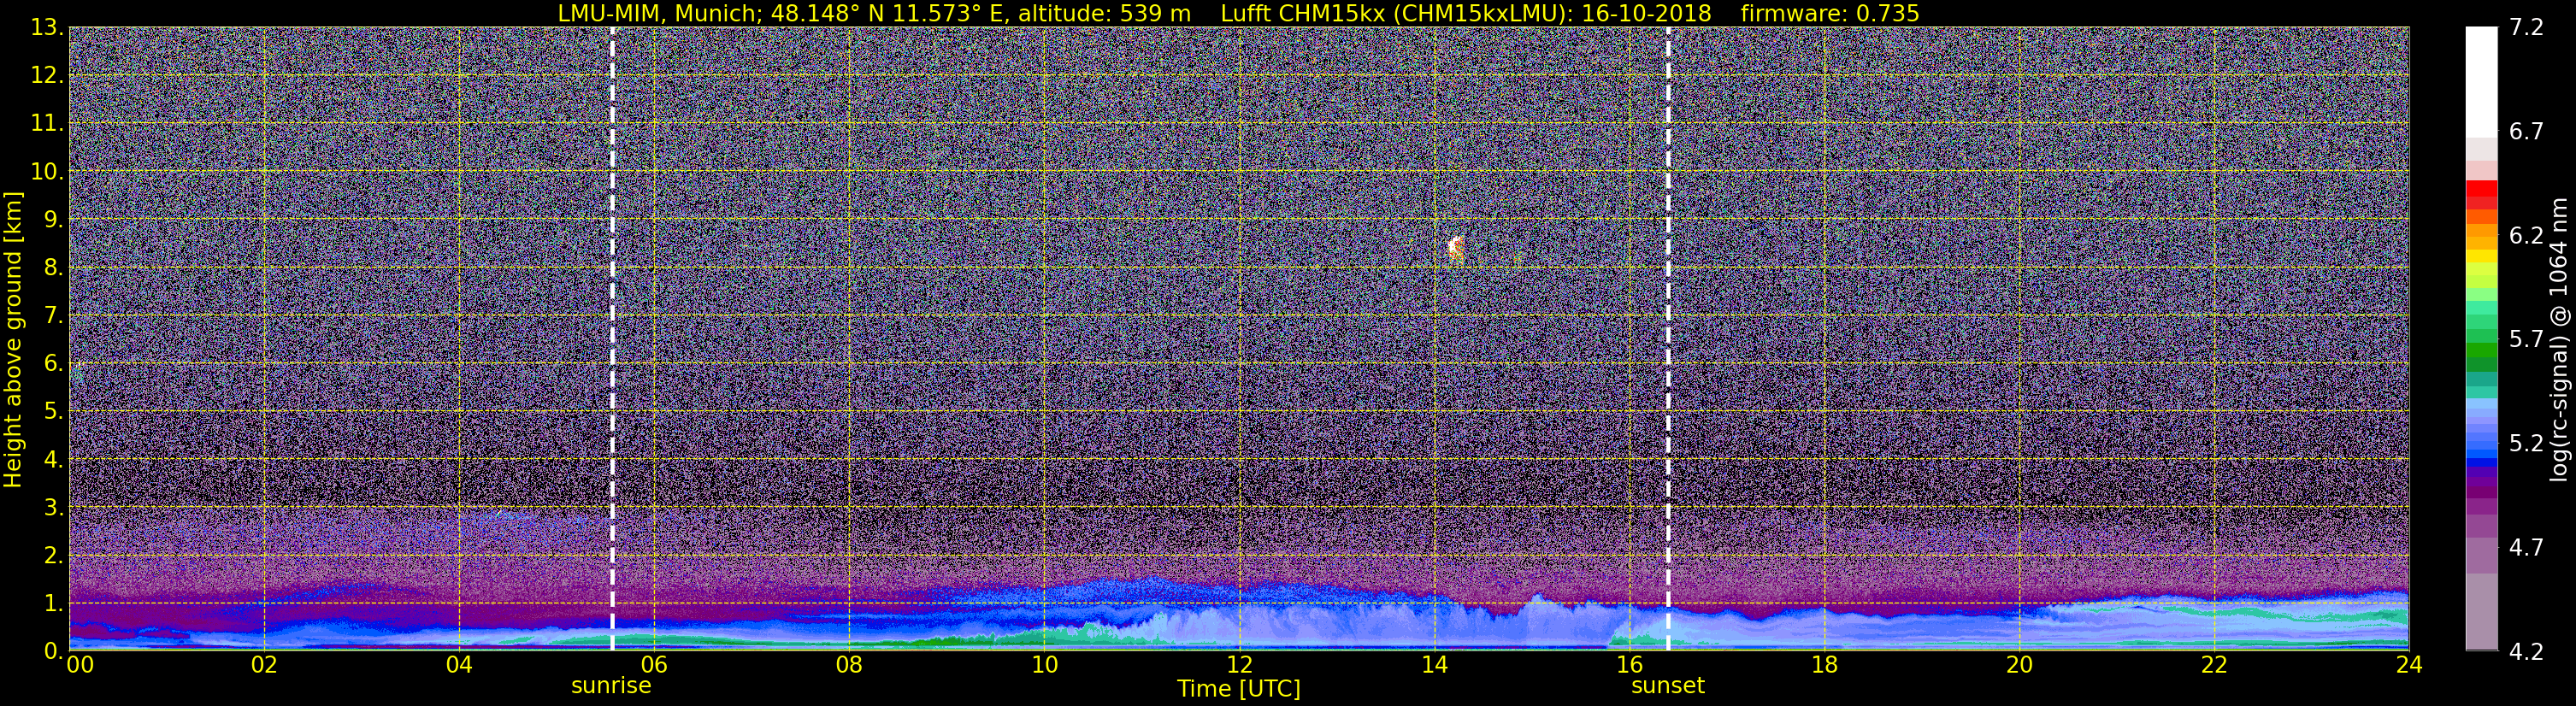Click the colorbar tick label '4.2'
Viewport: 2576px width, 706px height.
click(x=2526, y=652)
